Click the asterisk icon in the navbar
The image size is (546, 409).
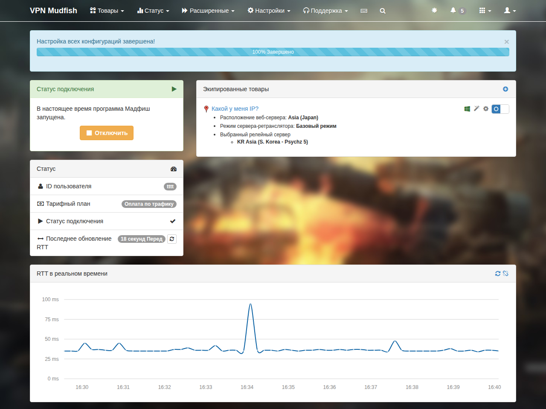point(434,10)
